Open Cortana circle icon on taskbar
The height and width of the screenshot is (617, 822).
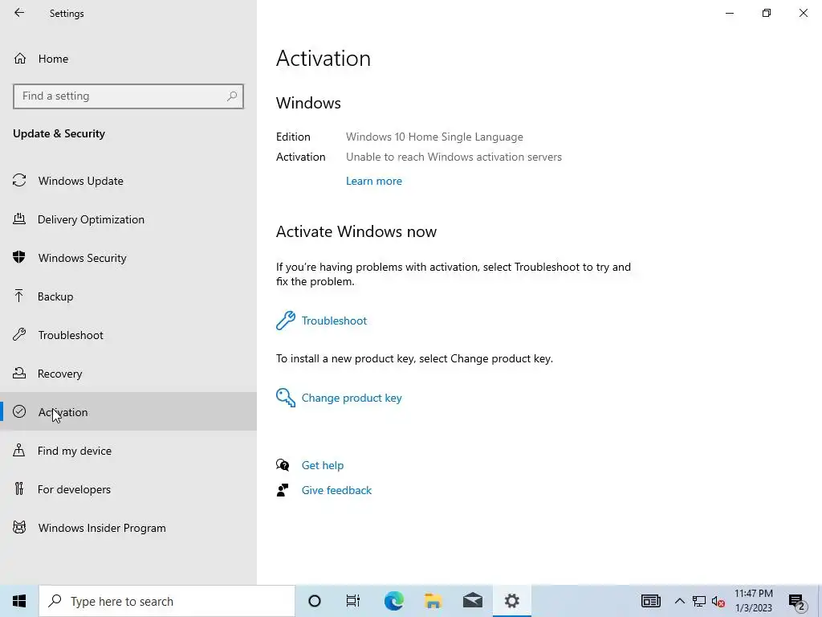click(315, 601)
